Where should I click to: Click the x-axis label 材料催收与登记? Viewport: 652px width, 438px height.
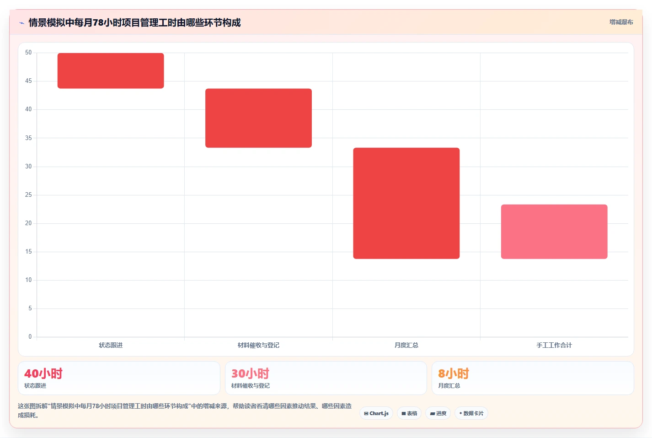[x=258, y=345]
